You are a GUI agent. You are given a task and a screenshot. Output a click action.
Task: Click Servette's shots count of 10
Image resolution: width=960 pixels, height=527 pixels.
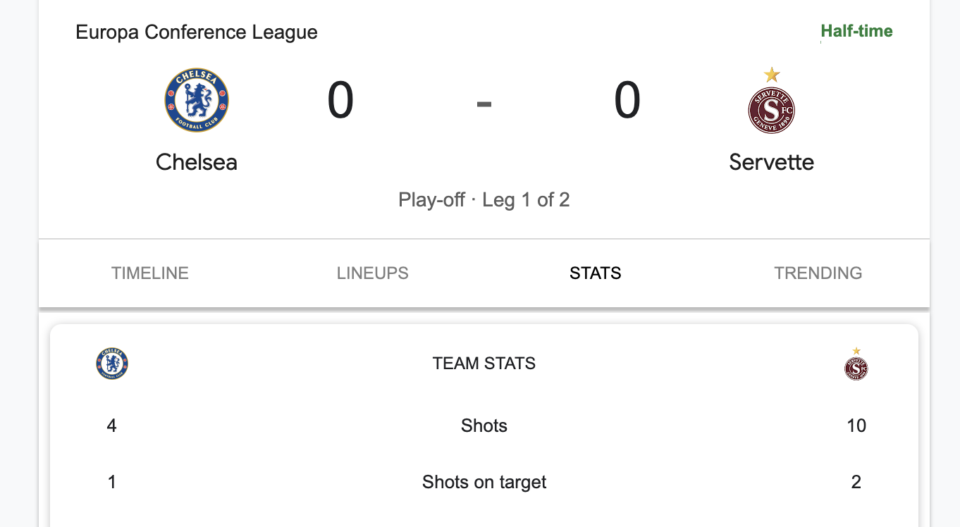[x=856, y=426]
